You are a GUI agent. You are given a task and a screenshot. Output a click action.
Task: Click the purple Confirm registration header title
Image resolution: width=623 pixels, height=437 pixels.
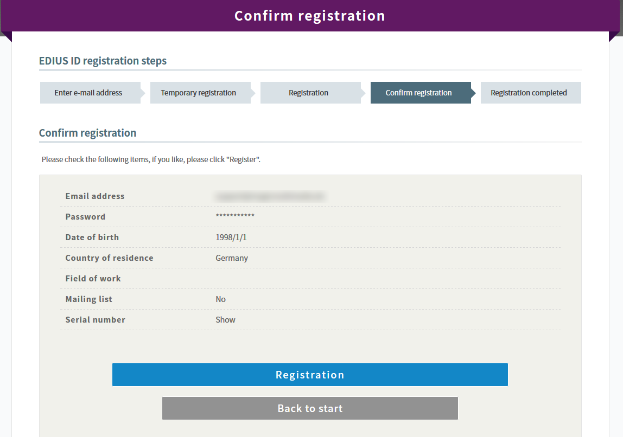pyautogui.click(x=310, y=16)
